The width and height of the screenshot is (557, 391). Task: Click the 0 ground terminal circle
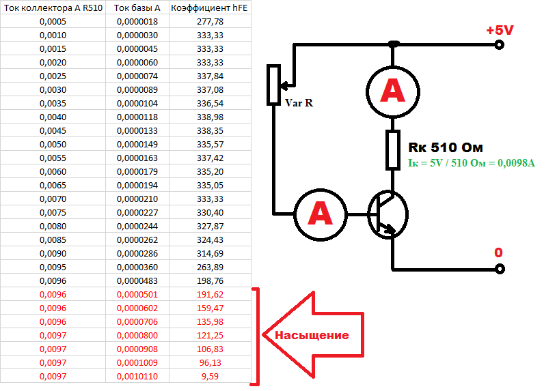point(499,270)
